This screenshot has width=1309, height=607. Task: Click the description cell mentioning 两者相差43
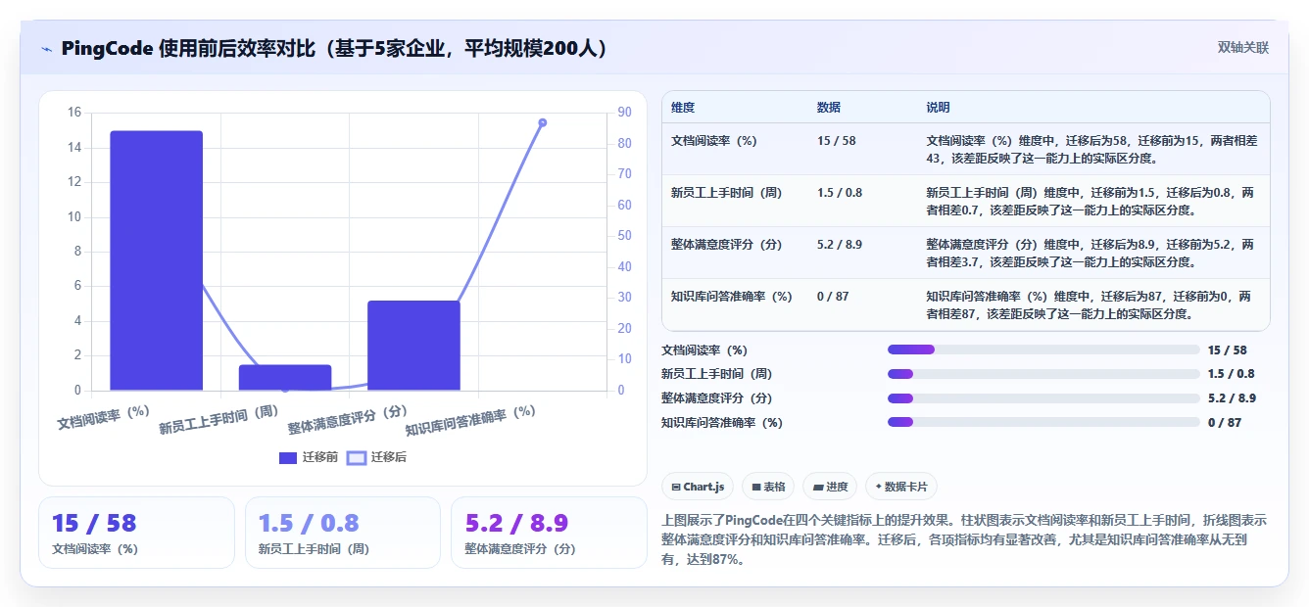pos(1092,149)
